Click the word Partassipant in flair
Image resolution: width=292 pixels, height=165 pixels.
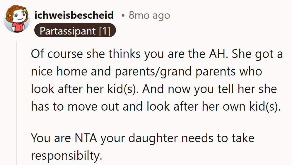point(68,31)
